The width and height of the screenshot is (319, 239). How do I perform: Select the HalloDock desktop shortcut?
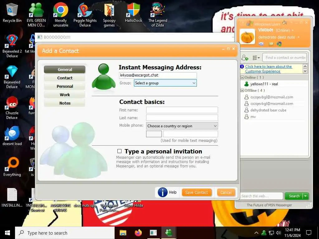pos(133,12)
